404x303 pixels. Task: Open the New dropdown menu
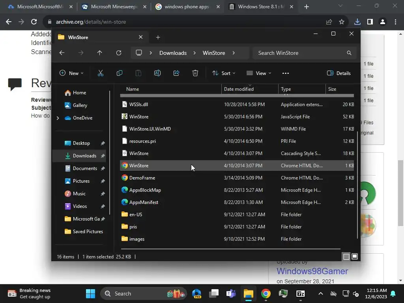(71, 73)
